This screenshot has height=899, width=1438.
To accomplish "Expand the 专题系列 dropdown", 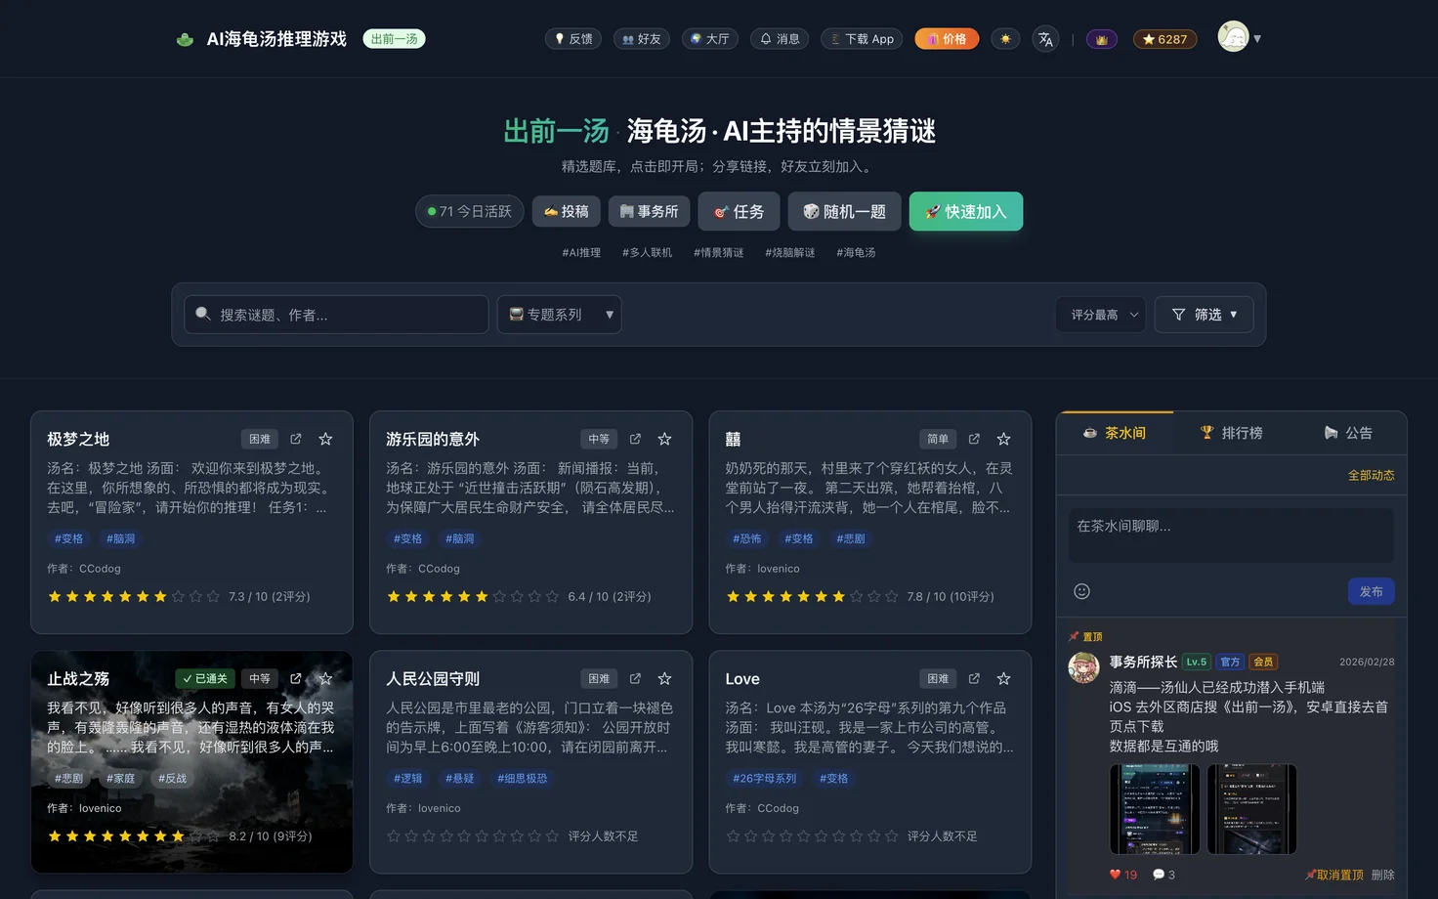I will click(559, 315).
